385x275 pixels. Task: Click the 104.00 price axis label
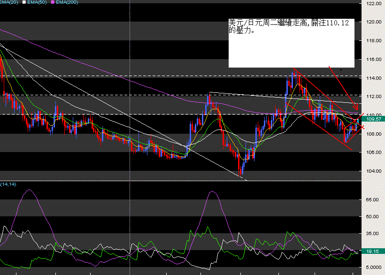pyautogui.click(x=374, y=171)
